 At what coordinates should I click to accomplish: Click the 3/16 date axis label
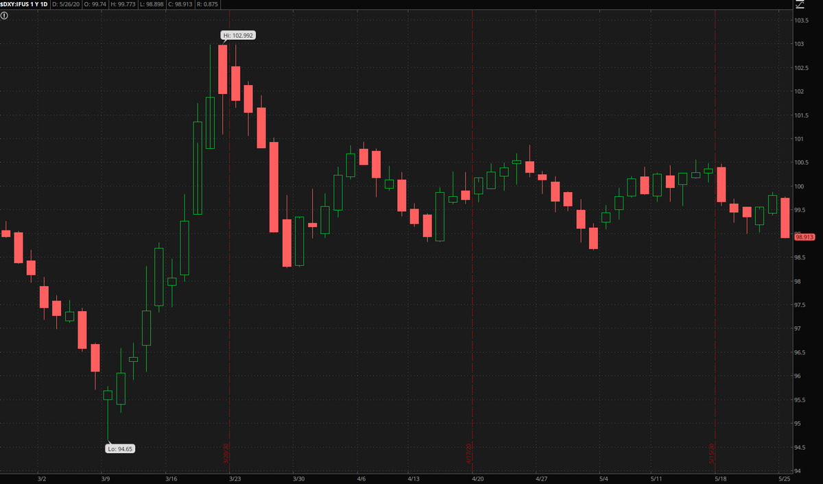171,479
